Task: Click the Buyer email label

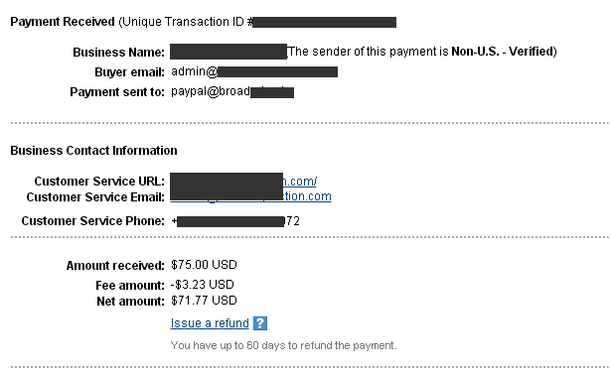Action: [130, 72]
